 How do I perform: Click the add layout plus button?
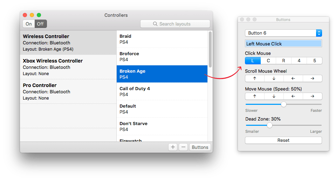(x=173, y=147)
